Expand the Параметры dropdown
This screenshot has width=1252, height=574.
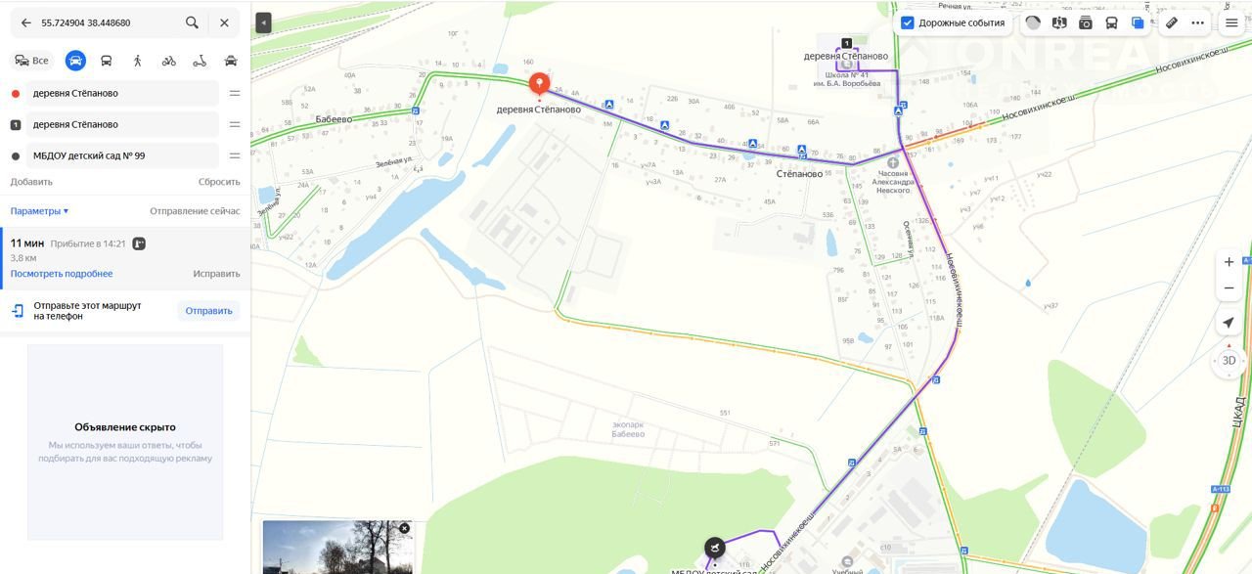[x=39, y=211]
